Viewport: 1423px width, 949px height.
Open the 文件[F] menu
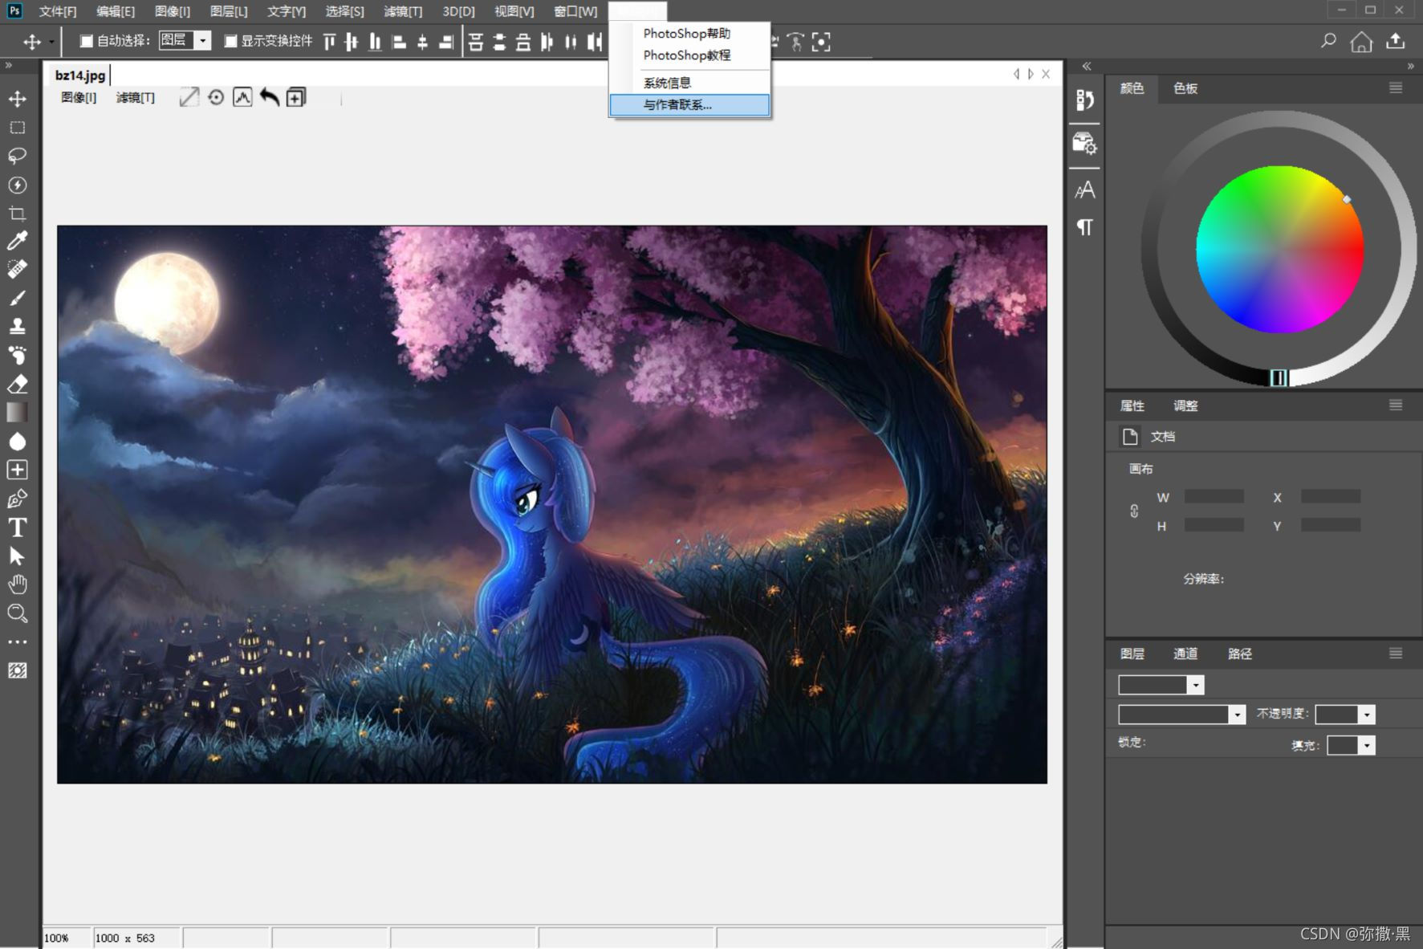(x=58, y=11)
